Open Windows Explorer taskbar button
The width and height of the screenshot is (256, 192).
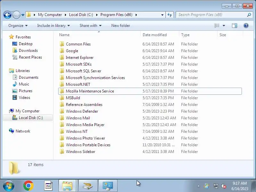pos(67,186)
